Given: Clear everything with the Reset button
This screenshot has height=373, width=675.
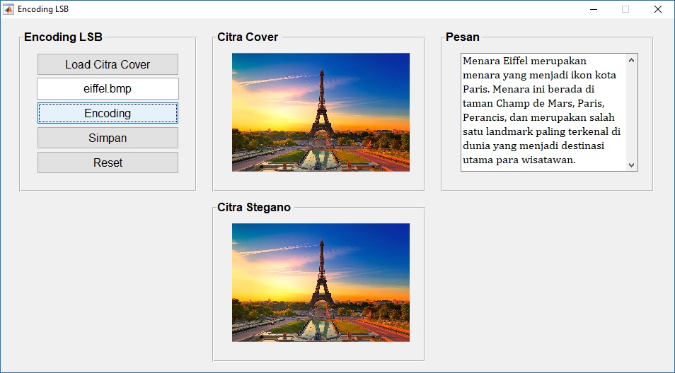Looking at the screenshot, I should coord(108,162).
